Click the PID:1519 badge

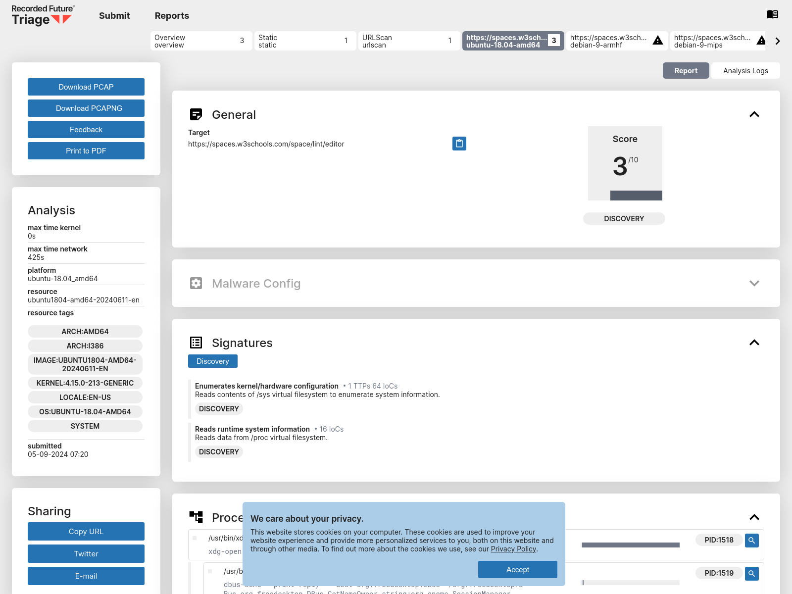pyautogui.click(x=719, y=573)
